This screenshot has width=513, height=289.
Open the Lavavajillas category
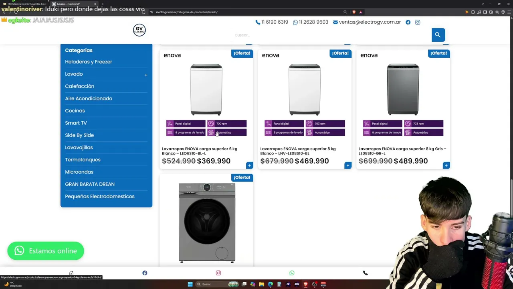(79, 147)
